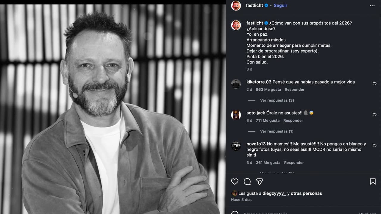Share the post via paper plane icon
This screenshot has height=214, width=381.
click(260, 182)
